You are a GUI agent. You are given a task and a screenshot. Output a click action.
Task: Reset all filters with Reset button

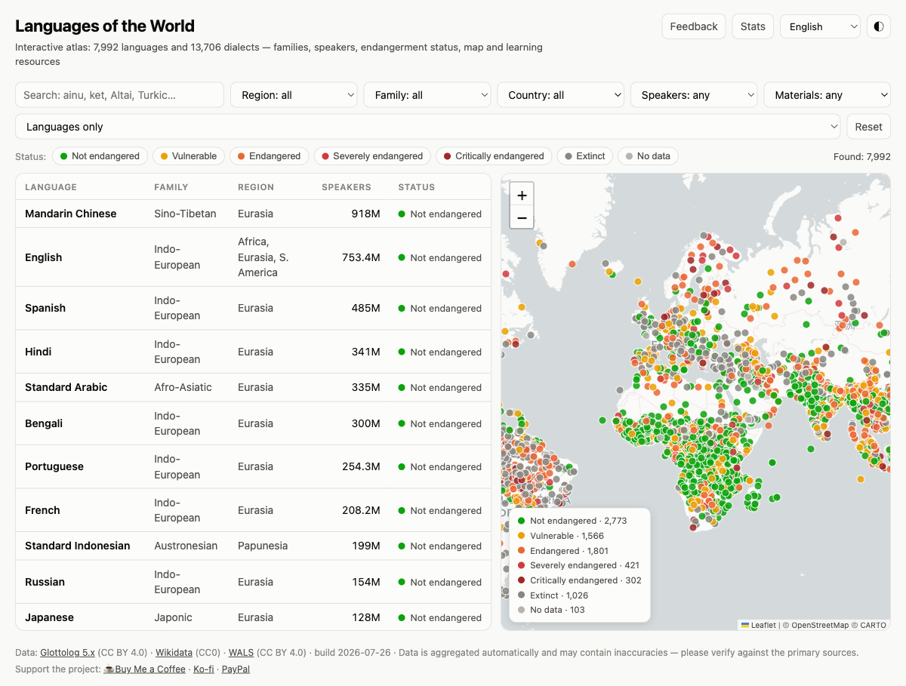(869, 127)
